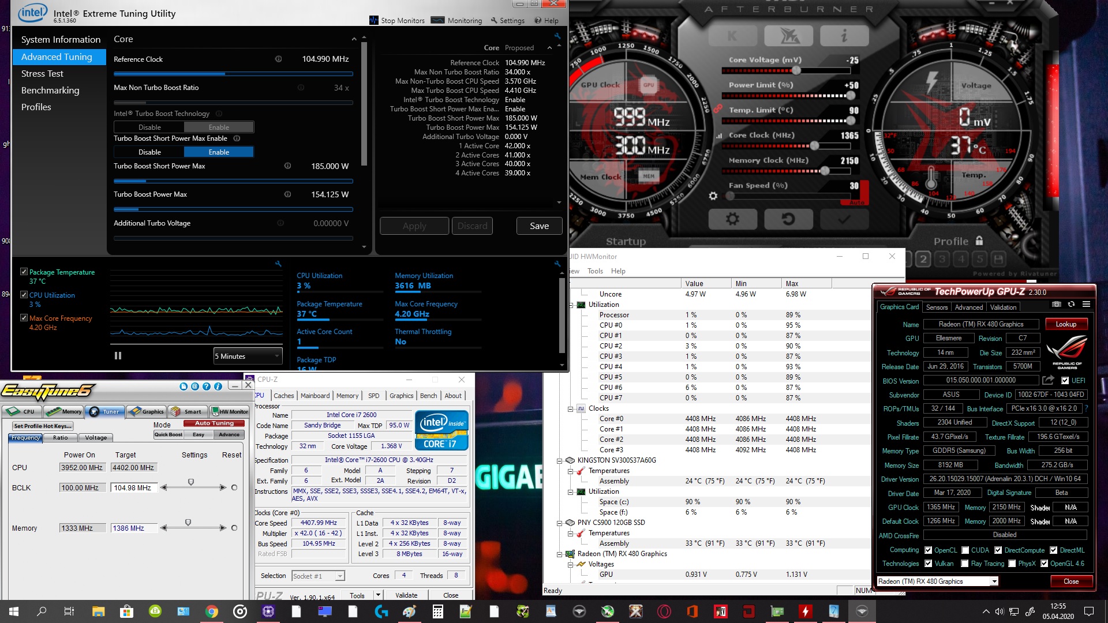
Task: Collapse Core section in XTU
Action: pyautogui.click(x=354, y=39)
